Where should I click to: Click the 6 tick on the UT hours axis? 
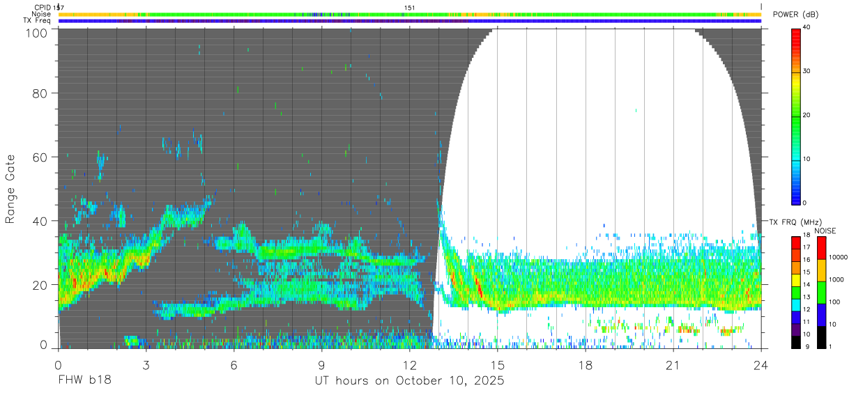click(x=234, y=365)
